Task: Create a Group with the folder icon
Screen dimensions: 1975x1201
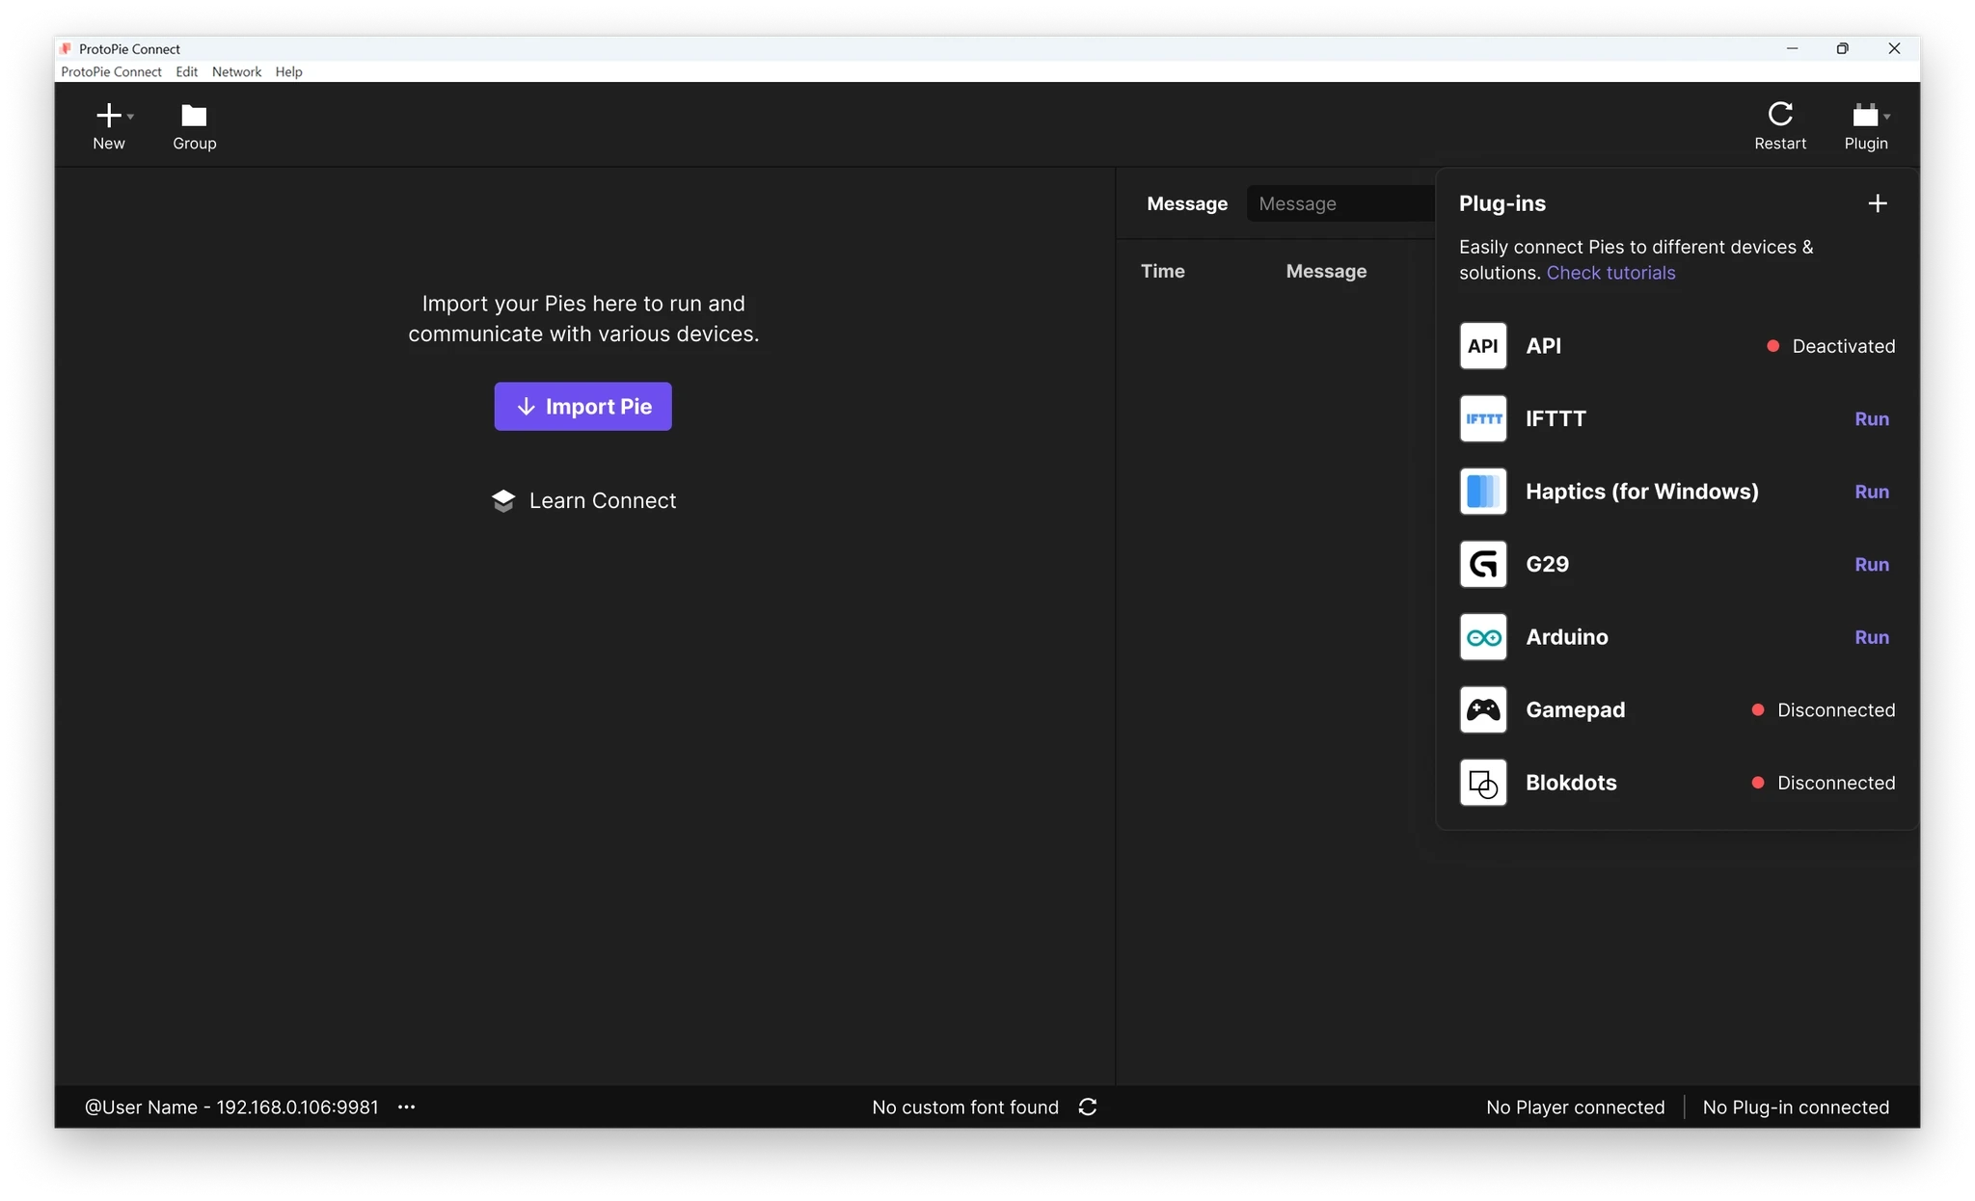Action: 194,116
